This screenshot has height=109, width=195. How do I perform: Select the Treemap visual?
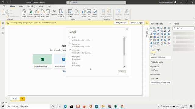(168, 34)
